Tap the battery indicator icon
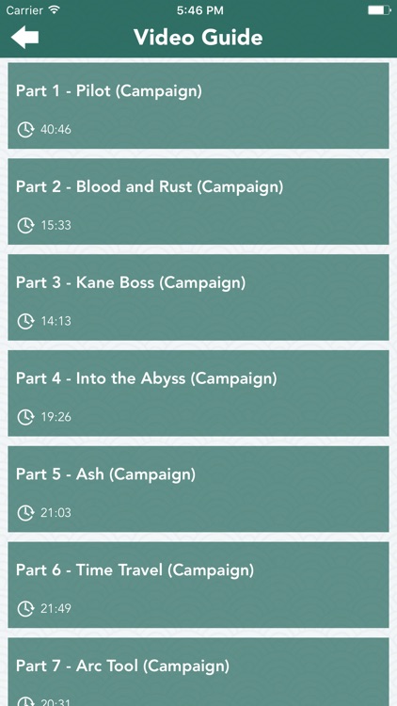 (x=379, y=10)
